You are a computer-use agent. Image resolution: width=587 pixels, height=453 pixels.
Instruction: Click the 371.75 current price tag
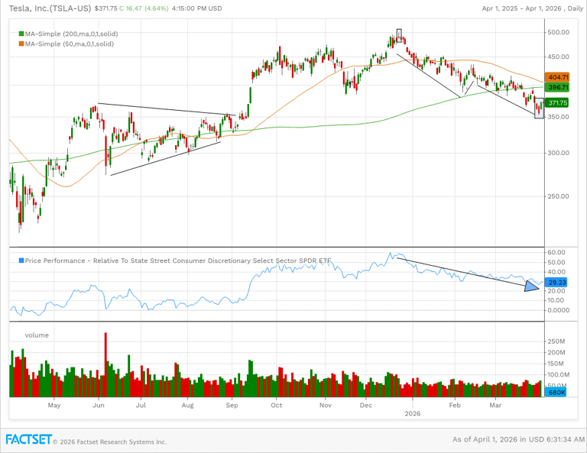click(x=556, y=102)
